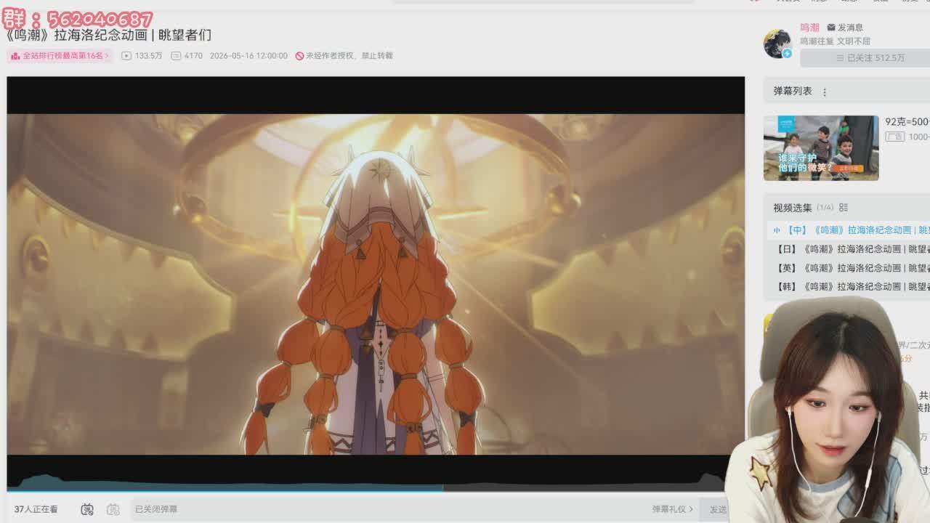Click the 发消息 message button
This screenshot has height=523, width=930.
pyautogui.click(x=846, y=28)
